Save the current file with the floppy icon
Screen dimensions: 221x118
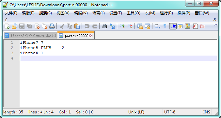coord(22,26)
